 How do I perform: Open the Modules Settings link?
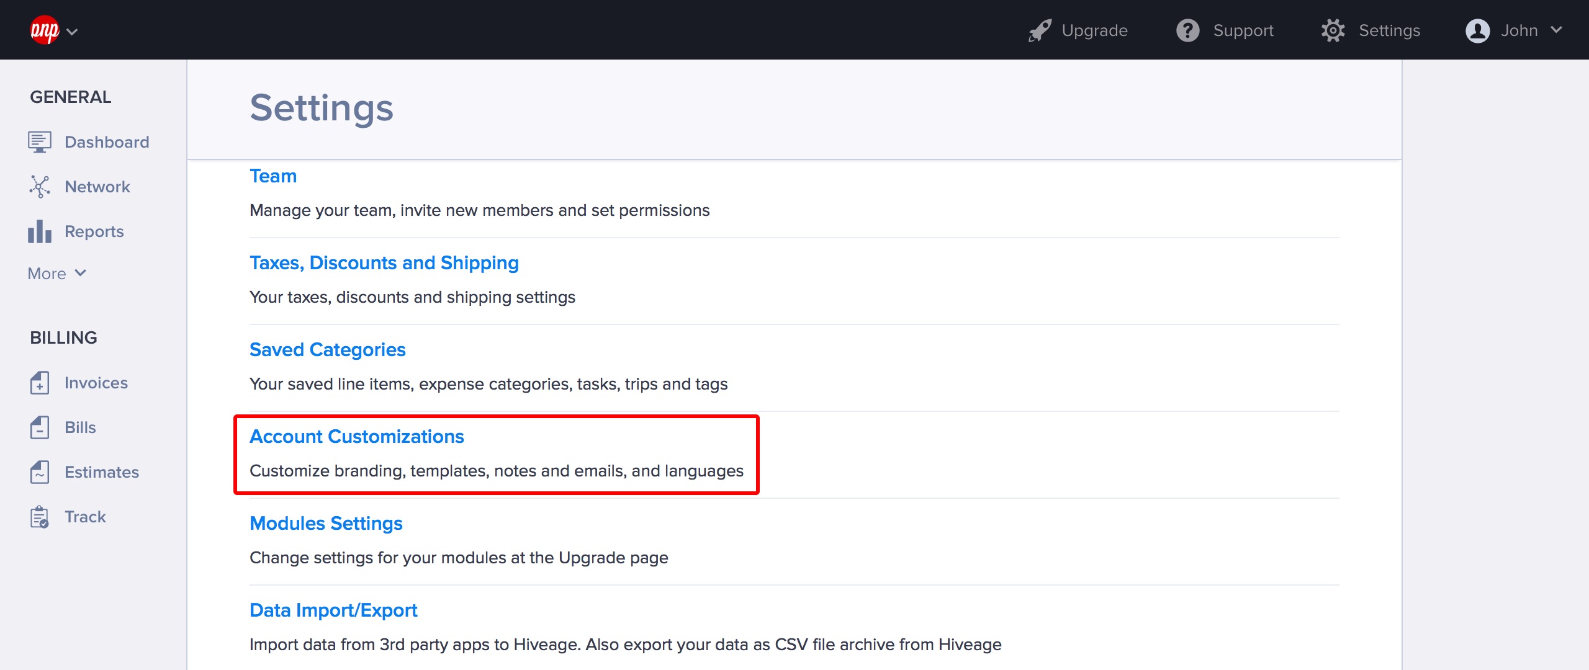click(326, 524)
